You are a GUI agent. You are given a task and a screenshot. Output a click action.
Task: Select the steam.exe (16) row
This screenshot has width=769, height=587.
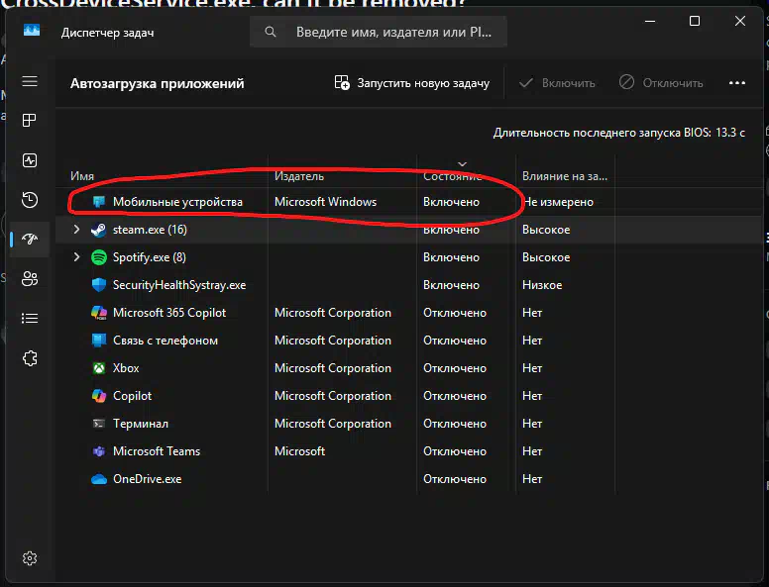pos(408,230)
